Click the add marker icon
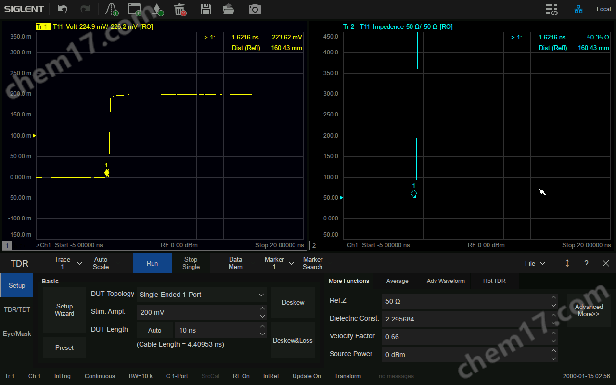This screenshot has width=616, height=385. coord(158,9)
